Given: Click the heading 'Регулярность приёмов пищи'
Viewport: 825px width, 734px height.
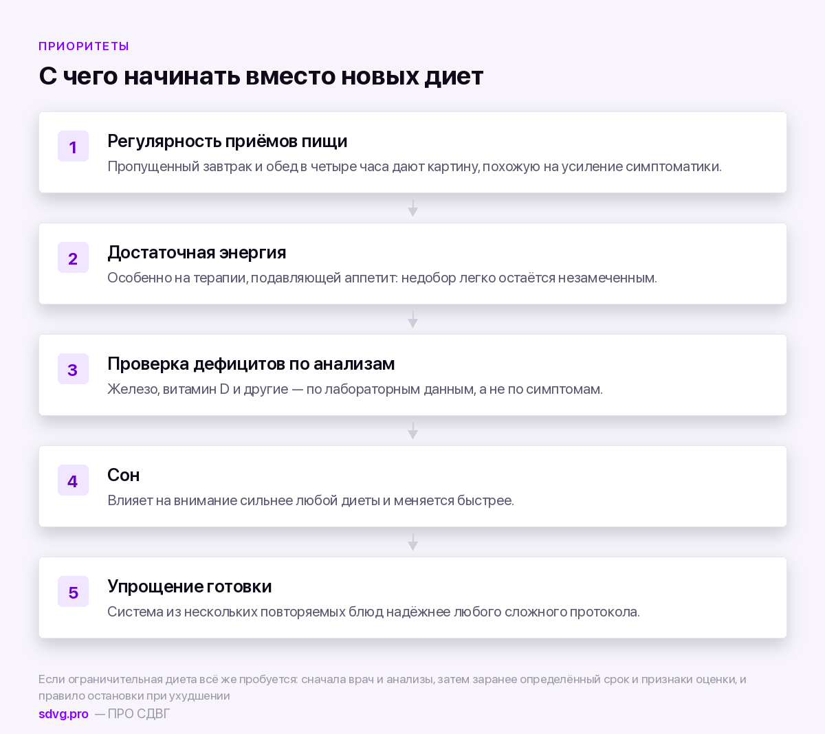Looking at the screenshot, I should point(228,141).
